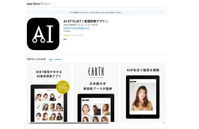The height and width of the screenshot is (129, 199).
Task: Click the subtitle 似合う髪型をシミュレーションできる
Action: click(x=80, y=25)
